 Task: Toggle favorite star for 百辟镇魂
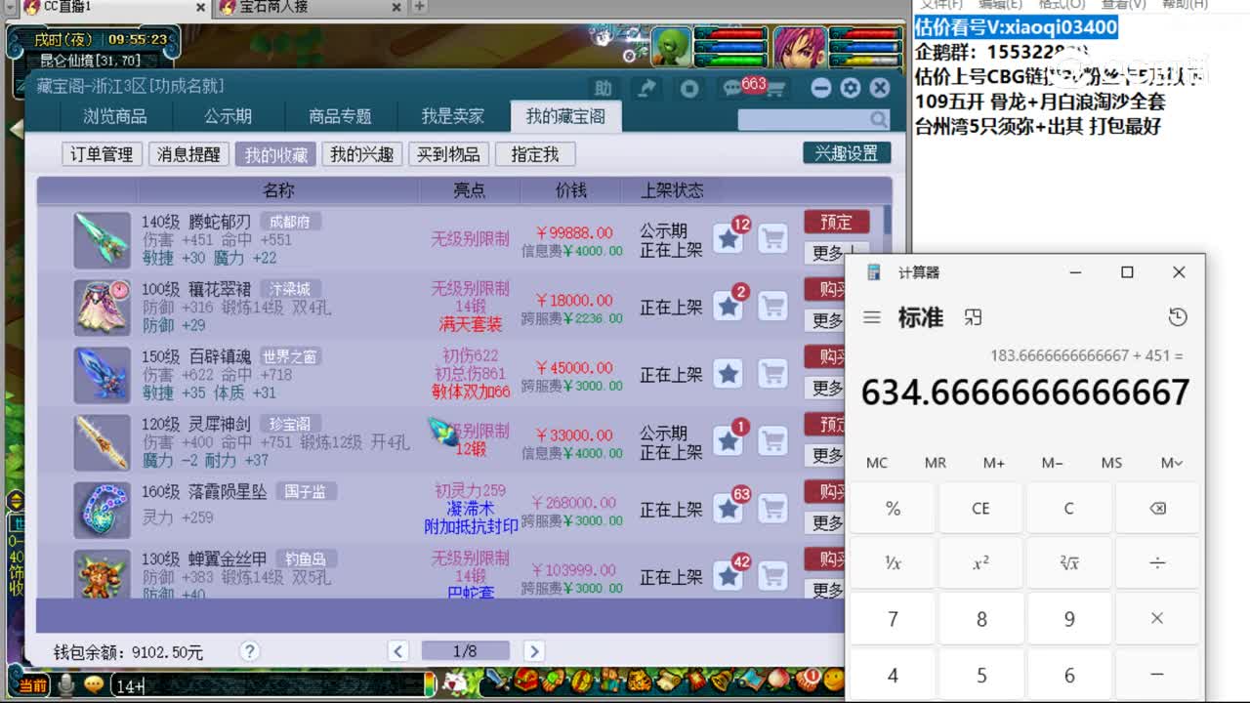pyautogui.click(x=729, y=374)
